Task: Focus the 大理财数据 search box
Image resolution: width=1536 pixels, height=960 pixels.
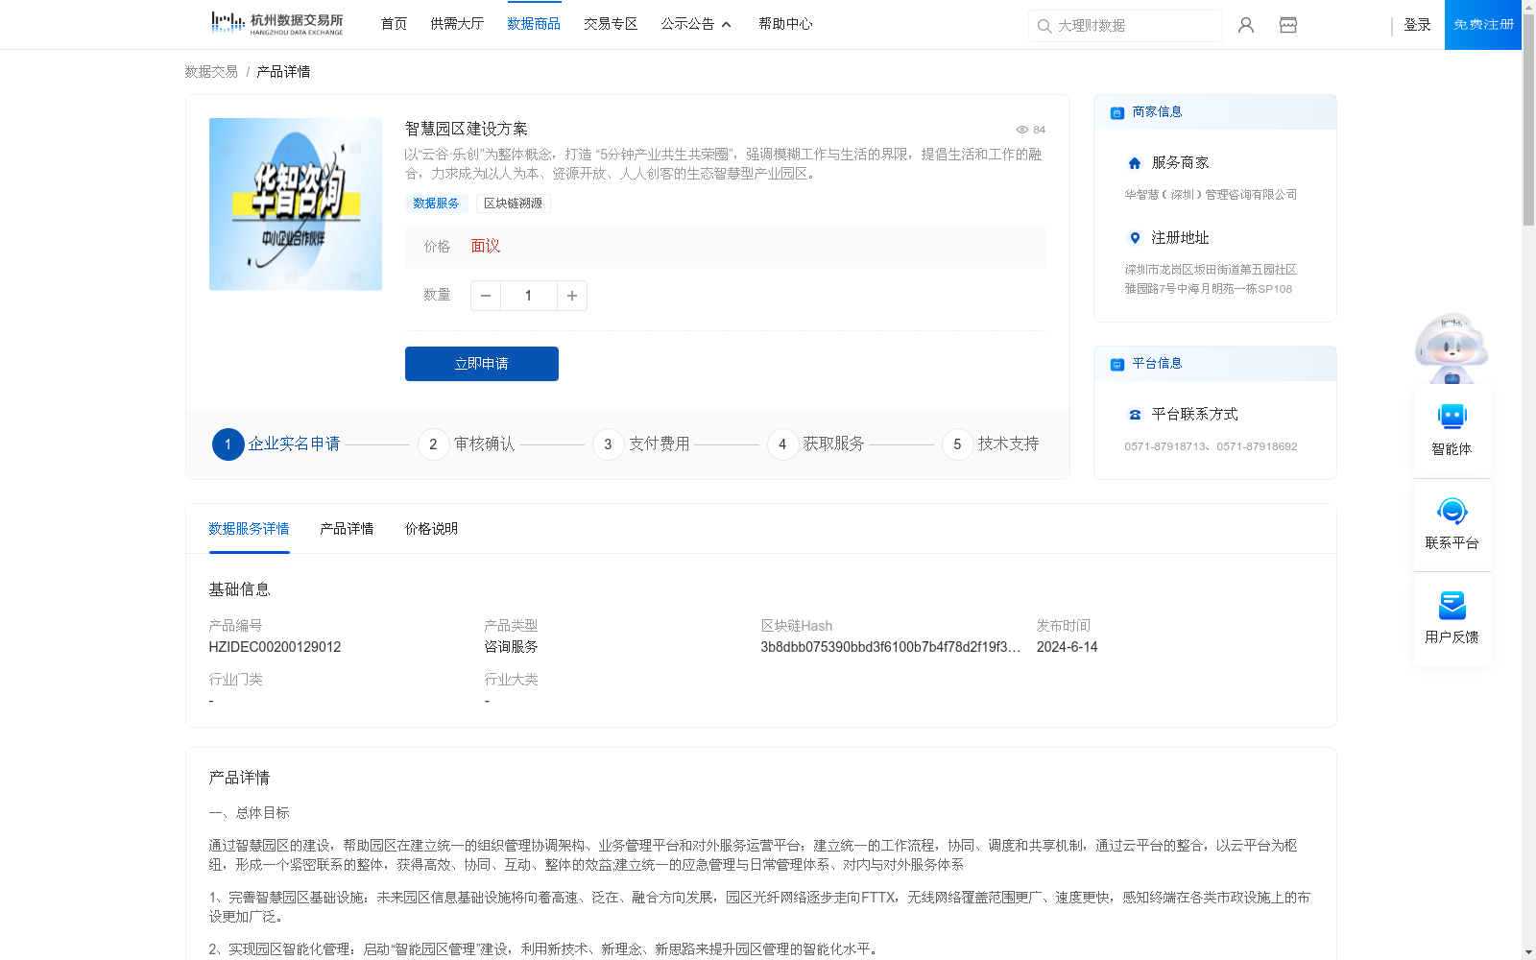Action: [x=1125, y=26]
